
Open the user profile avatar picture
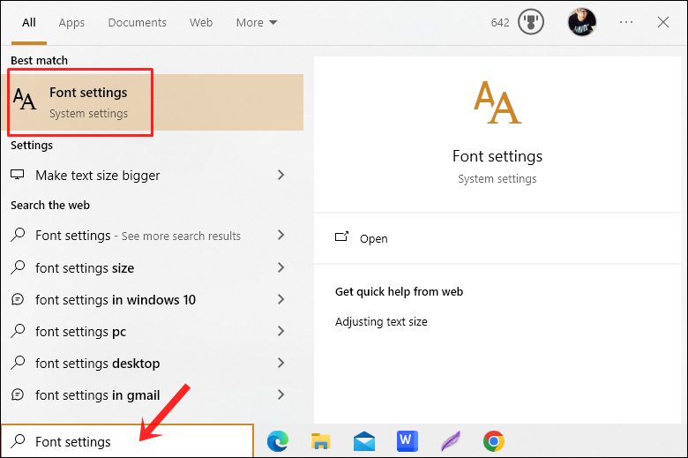click(582, 22)
